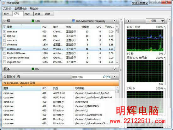Check the iexplore.exe checkbox
The image size is (173, 130).
[4, 62]
